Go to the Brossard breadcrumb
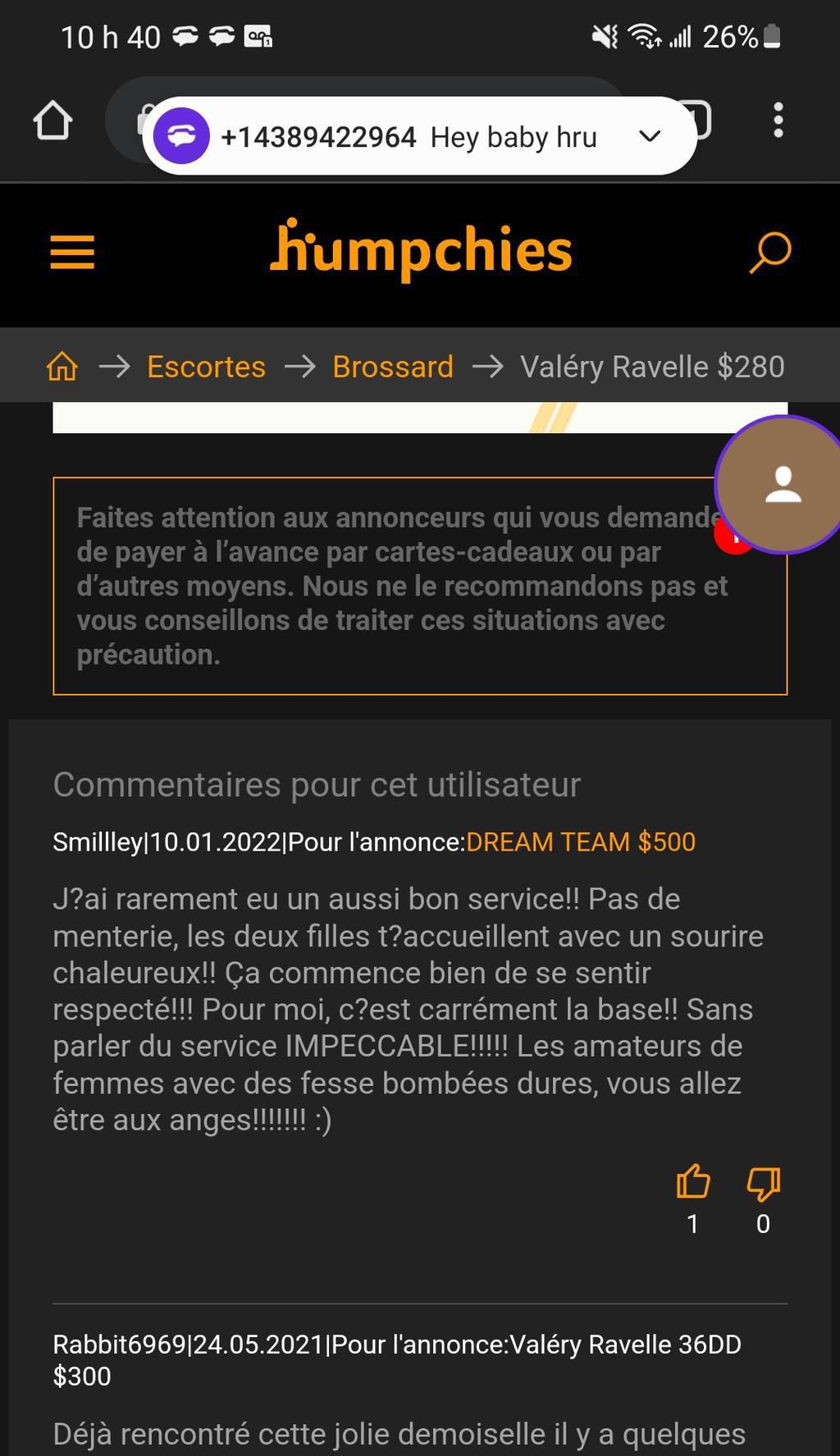The width and height of the screenshot is (840, 1456). tap(393, 367)
